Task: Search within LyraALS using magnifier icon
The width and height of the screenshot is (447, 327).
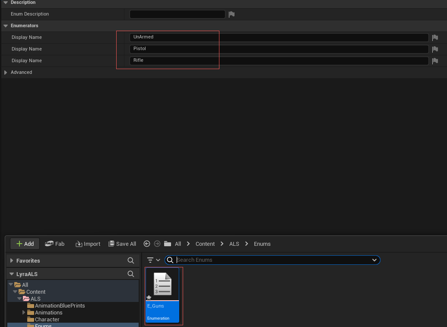Action: coord(131,274)
